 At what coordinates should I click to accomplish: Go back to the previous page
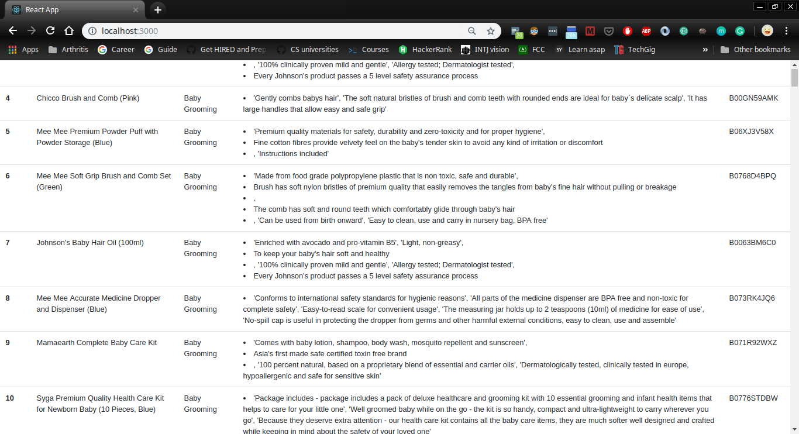click(13, 30)
